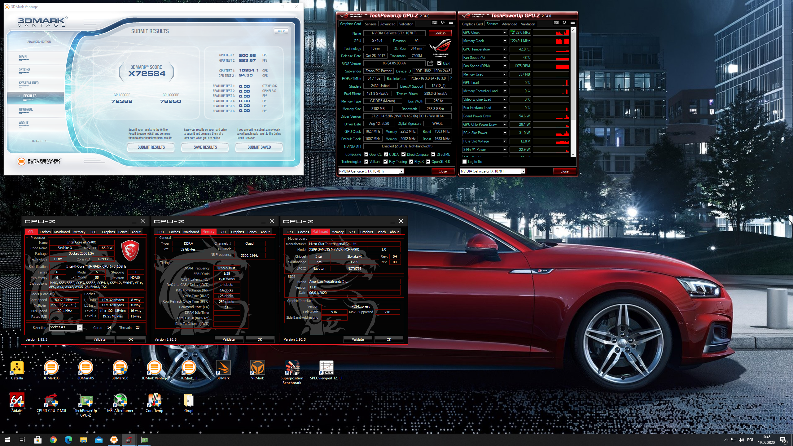
Task: Launch the VRMark desktop icon
Action: (x=257, y=370)
